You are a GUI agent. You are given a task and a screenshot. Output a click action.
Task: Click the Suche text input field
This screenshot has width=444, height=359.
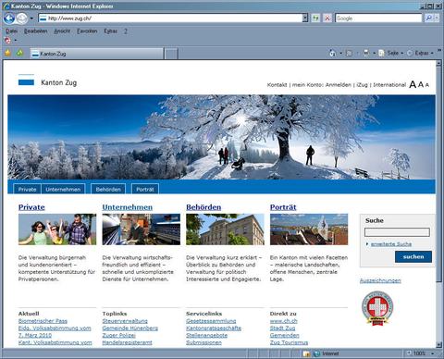(x=397, y=232)
